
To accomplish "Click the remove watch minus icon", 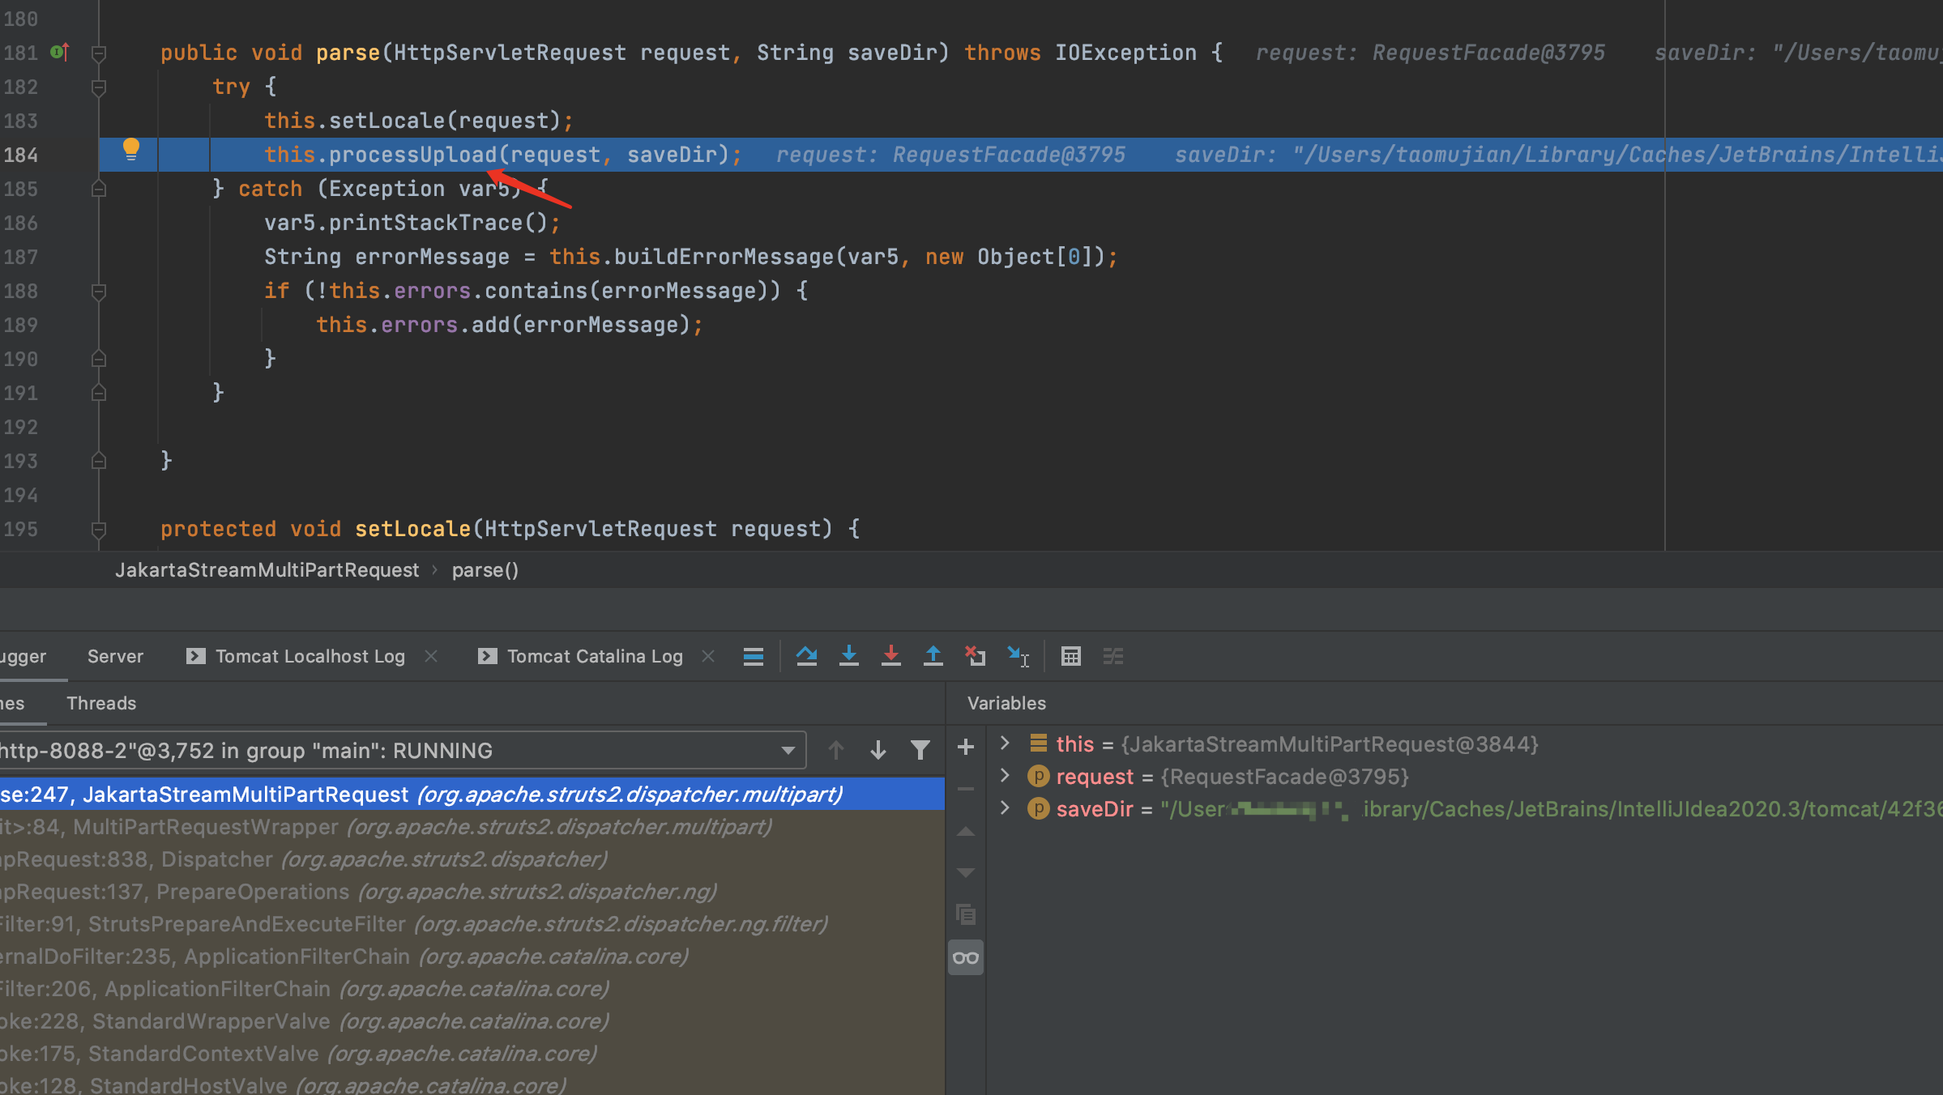I will click(966, 789).
